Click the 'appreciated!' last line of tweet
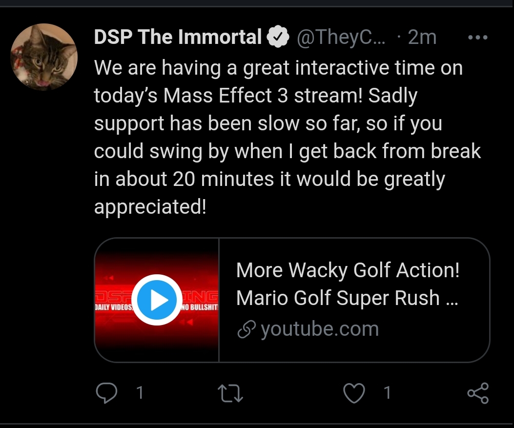 click(150, 207)
